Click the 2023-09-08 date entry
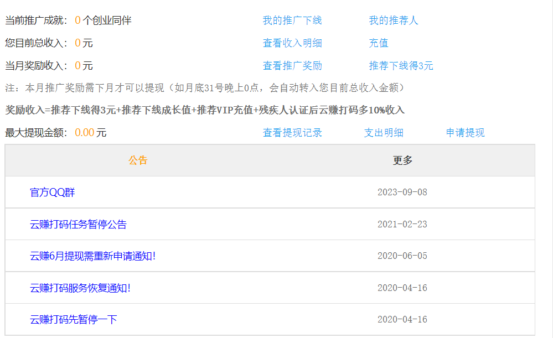553x338 pixels. (402, 193)
